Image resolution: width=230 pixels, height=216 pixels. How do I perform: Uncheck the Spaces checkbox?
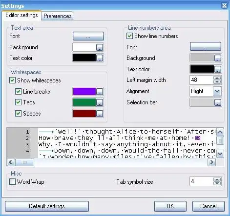pyautogui.click(x=18, y=114)
